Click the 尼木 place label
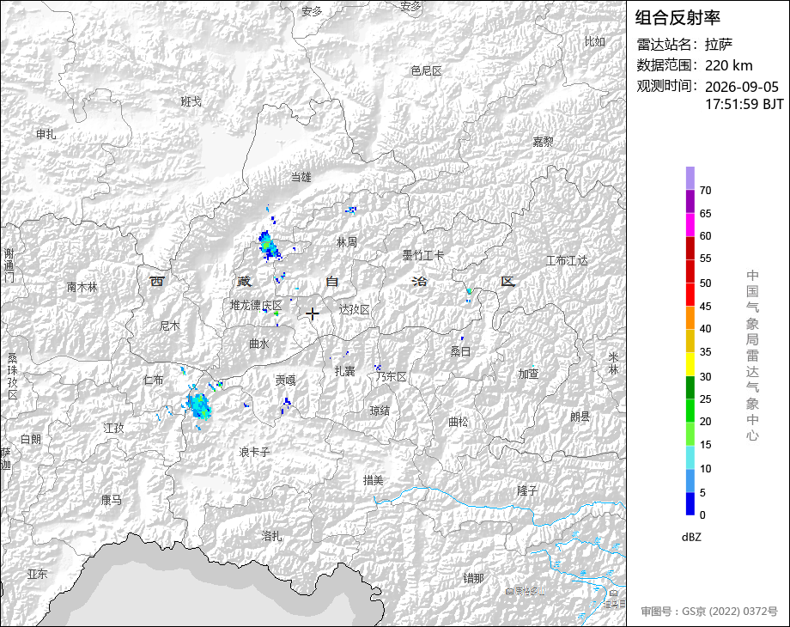 point(169,326)
